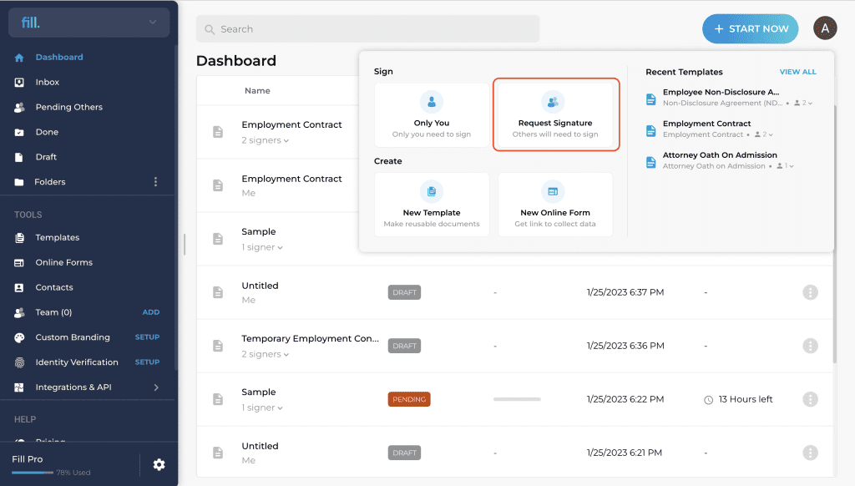Open Online Forms under Tools
855x486 pixels.
pos(63,263)
